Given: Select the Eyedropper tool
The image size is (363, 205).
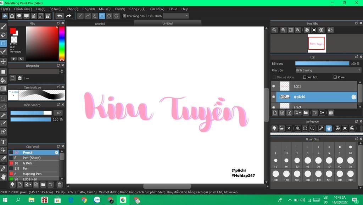Looking at the screenshot, I should click(3, 168).
